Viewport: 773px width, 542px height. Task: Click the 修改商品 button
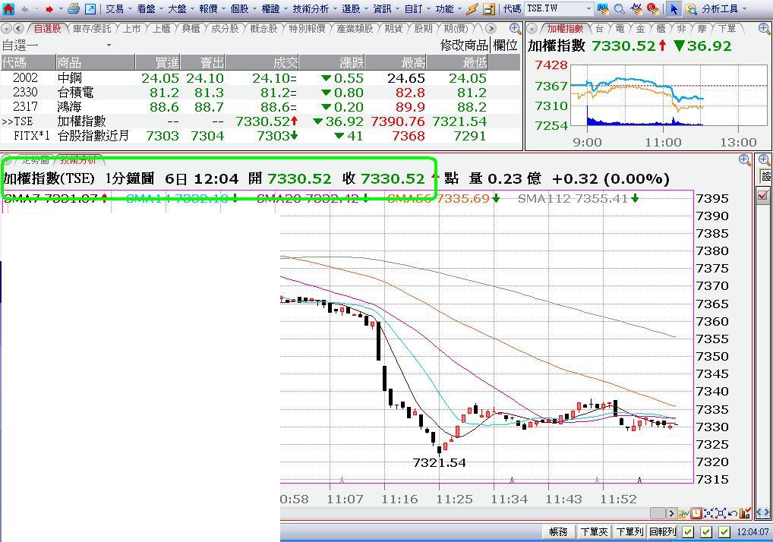point(464,46)
